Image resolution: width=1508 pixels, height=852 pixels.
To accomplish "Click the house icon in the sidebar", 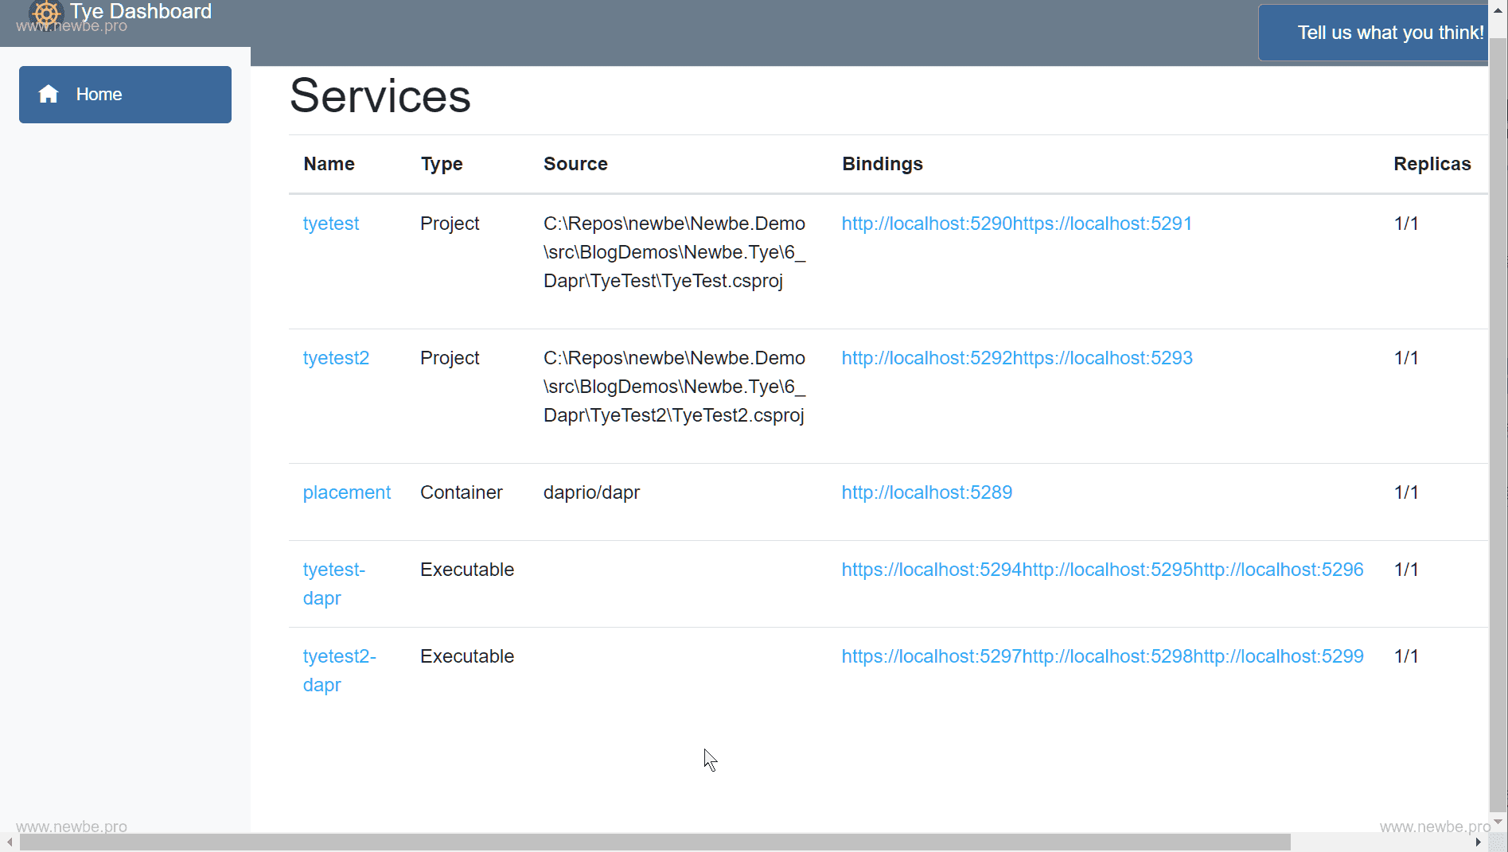I will 49,95.
